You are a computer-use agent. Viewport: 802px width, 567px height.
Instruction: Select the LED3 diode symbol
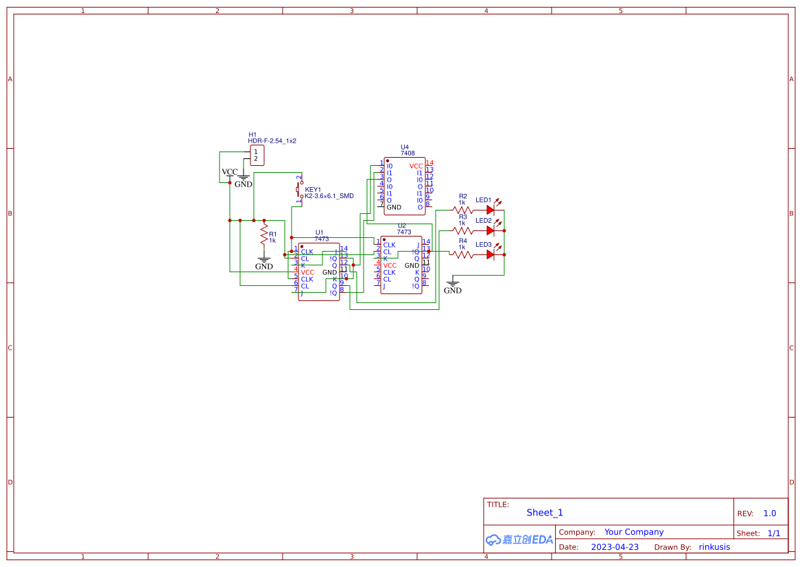click(491, 254)
